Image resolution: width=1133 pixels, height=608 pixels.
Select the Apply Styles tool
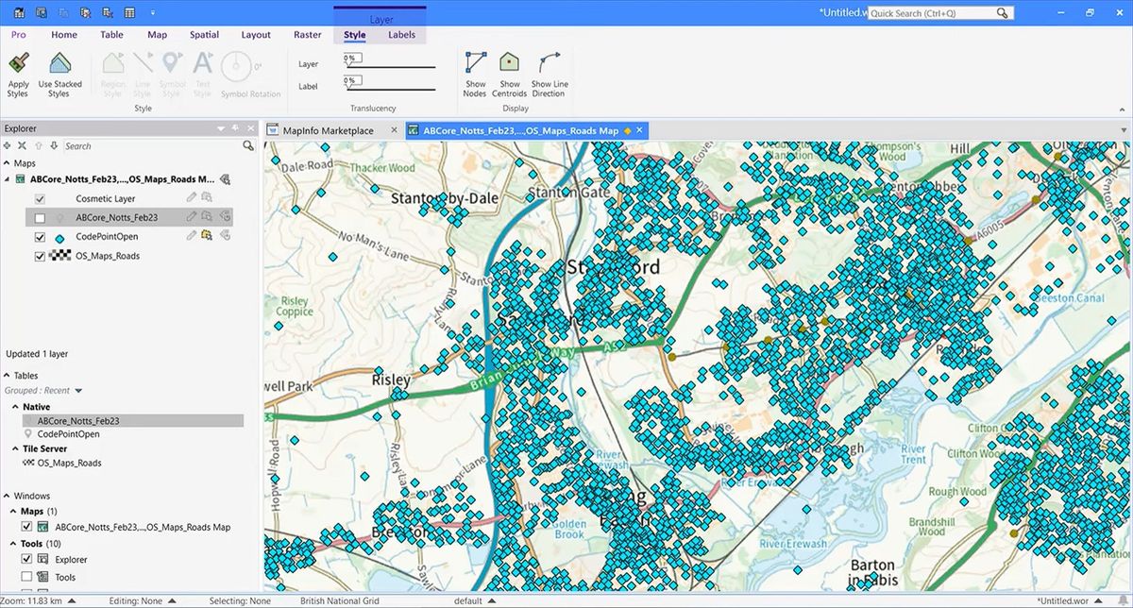pos(18,76)
